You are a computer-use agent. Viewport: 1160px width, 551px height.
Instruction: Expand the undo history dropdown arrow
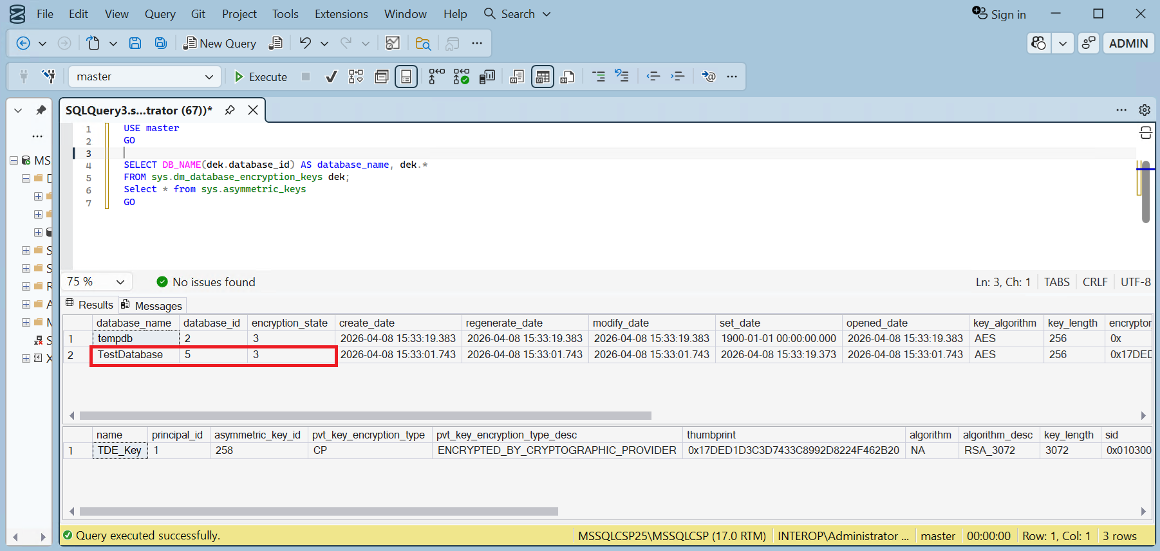324,44
